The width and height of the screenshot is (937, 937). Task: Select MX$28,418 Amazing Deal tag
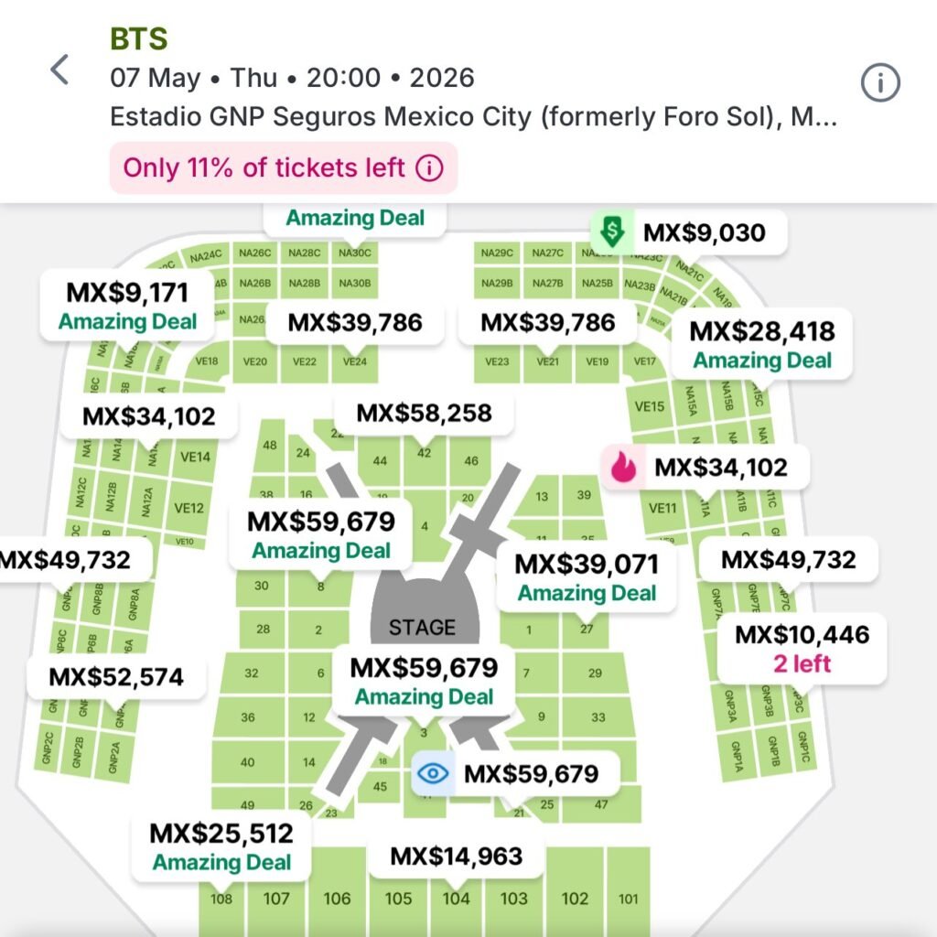tap(761, 343)
